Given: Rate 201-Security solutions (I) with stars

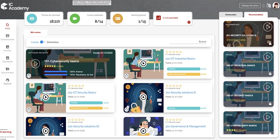Looking at the screenshot, I should point(172,85).
